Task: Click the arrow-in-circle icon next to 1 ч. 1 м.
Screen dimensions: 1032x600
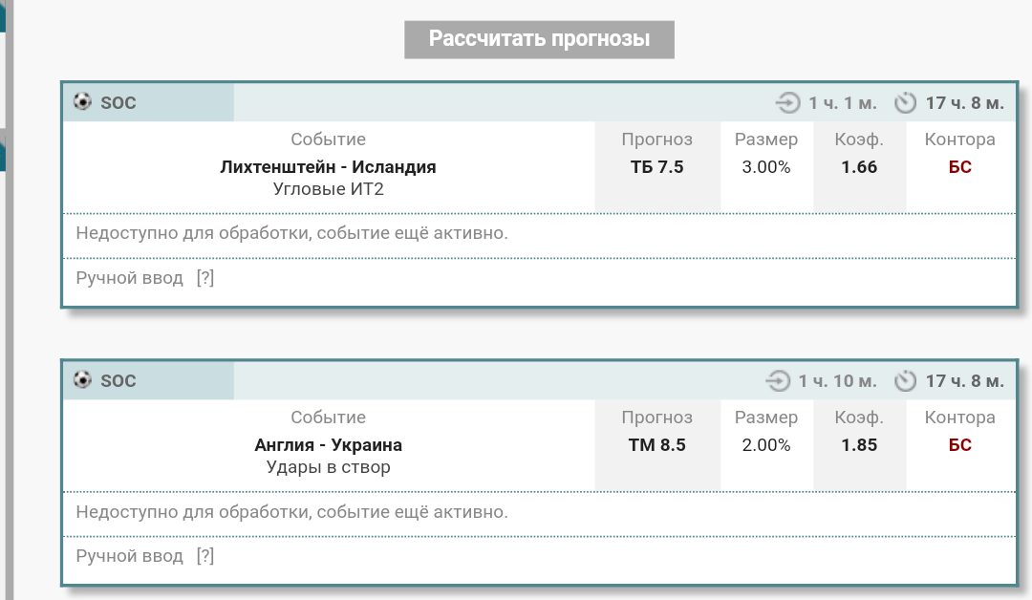Action: pos(787,103)
